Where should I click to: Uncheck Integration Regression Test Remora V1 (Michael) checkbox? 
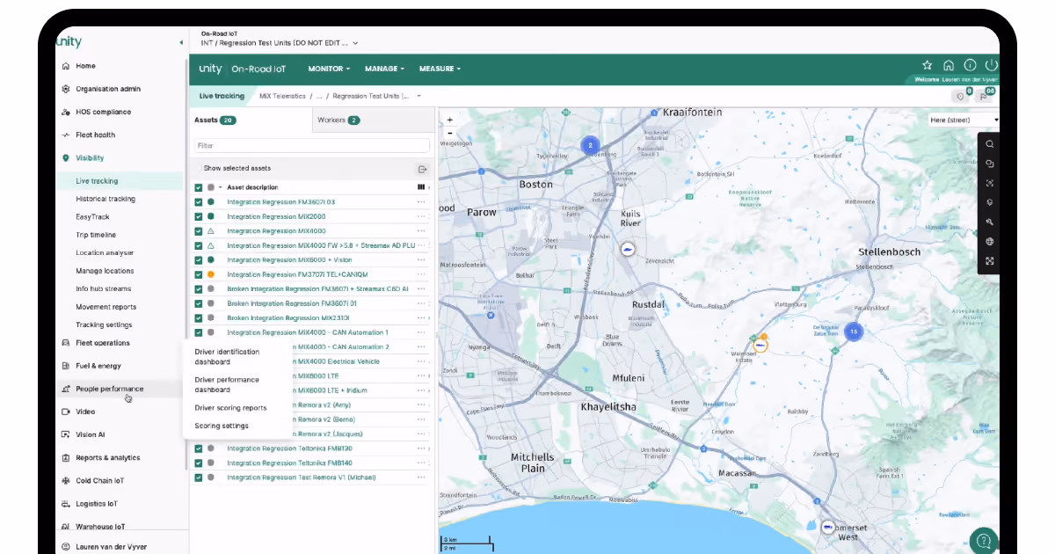point(199,477)
